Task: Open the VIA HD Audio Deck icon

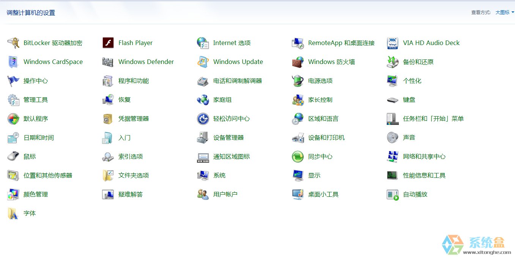Action: 393,43
